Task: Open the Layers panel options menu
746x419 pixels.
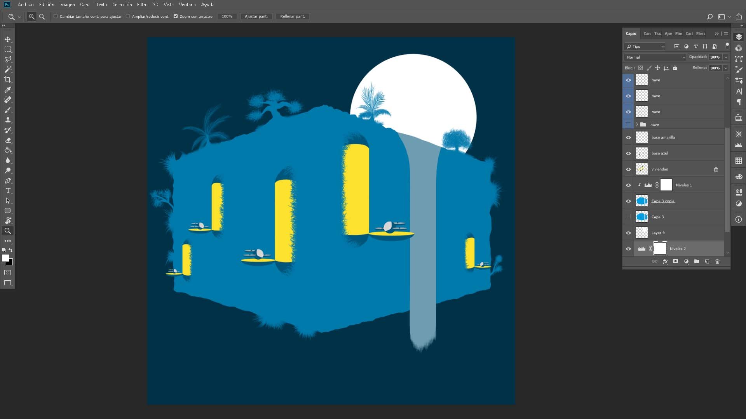Action: (x=726, y=34)
